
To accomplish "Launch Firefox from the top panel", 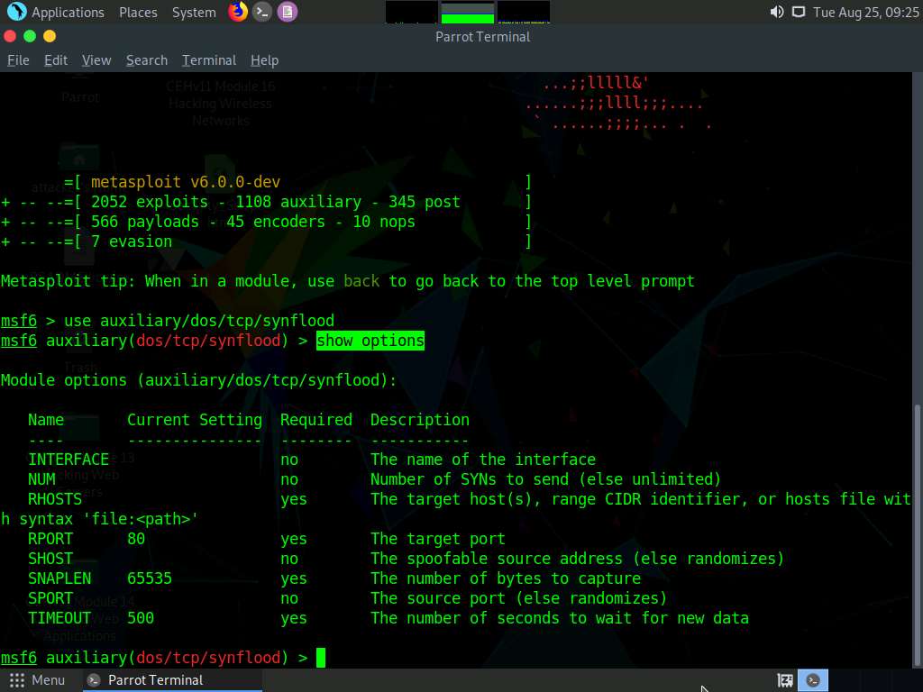I will (x=238, y=12).
